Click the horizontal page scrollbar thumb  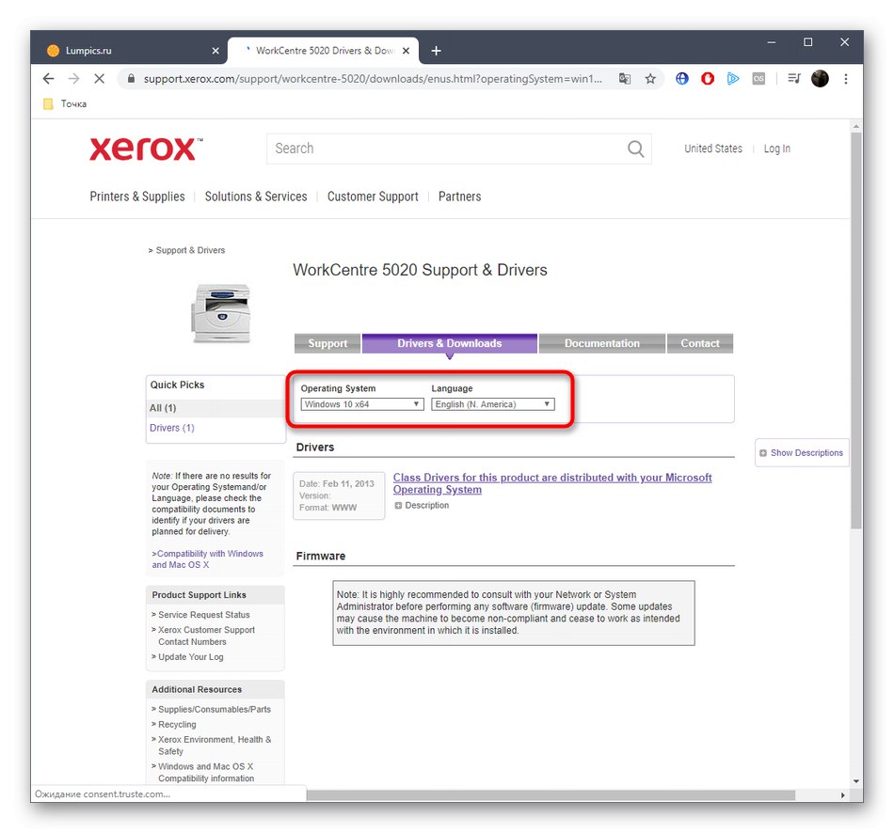[x=551, y=794]
